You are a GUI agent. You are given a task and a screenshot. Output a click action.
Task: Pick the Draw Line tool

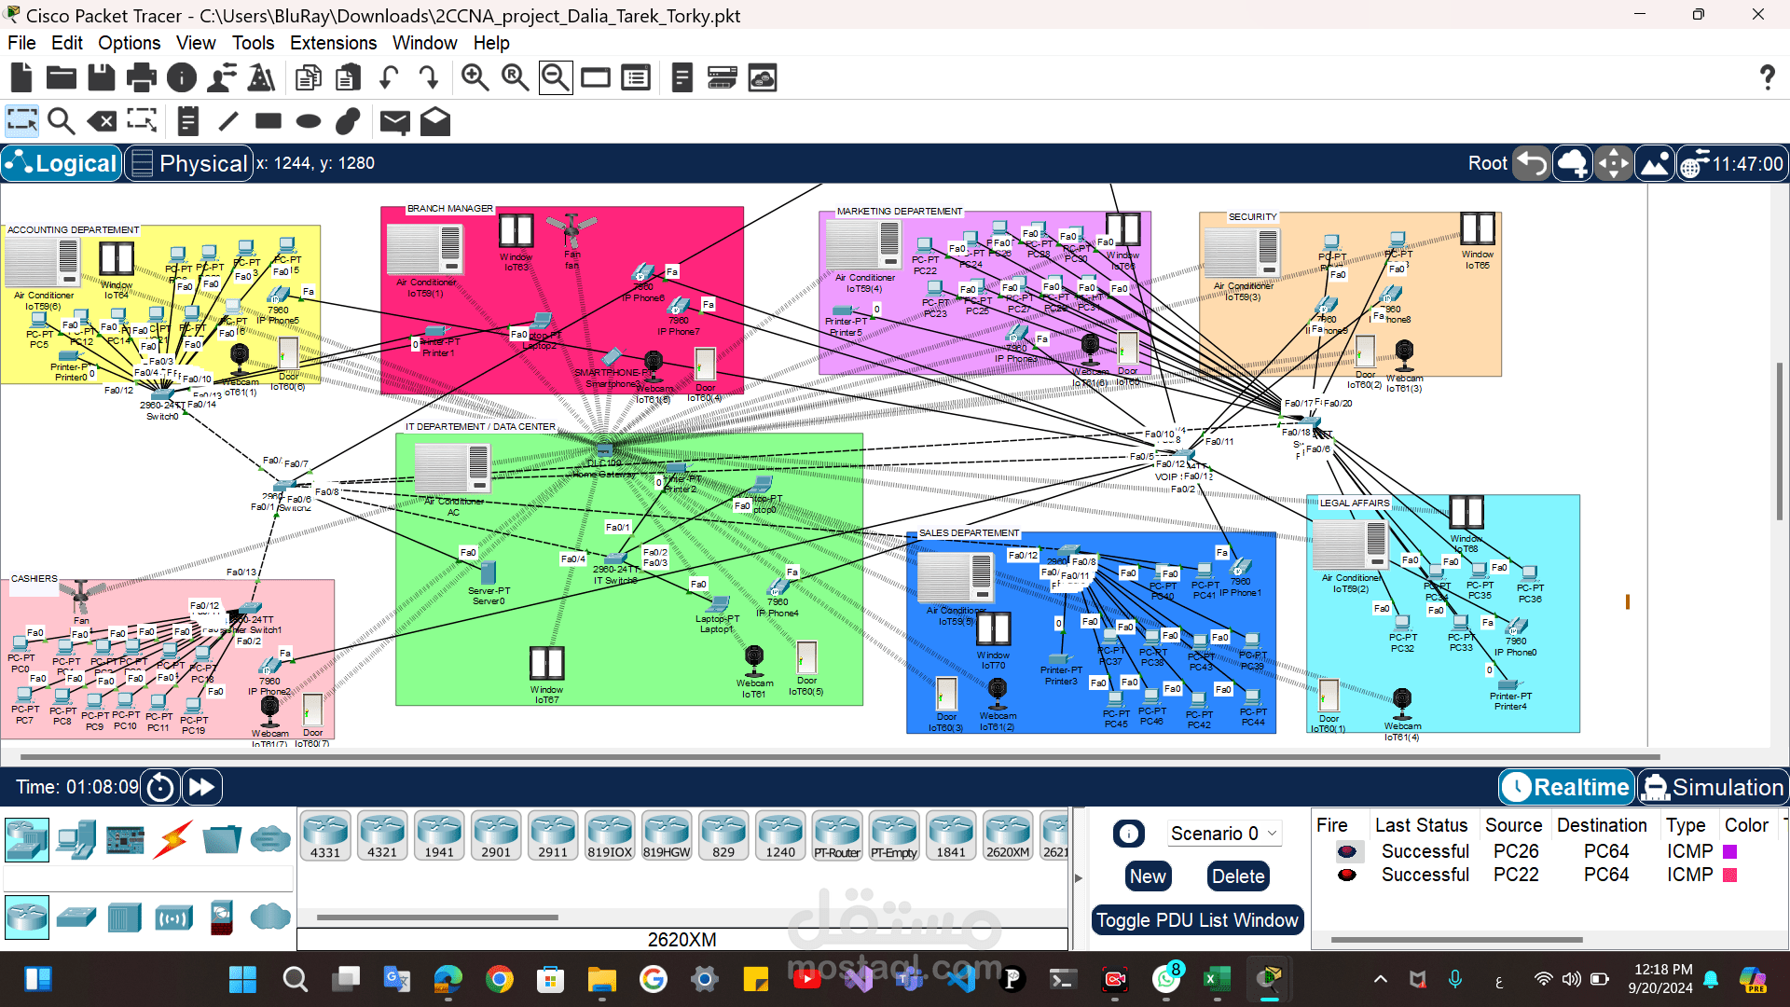[228, 121]
